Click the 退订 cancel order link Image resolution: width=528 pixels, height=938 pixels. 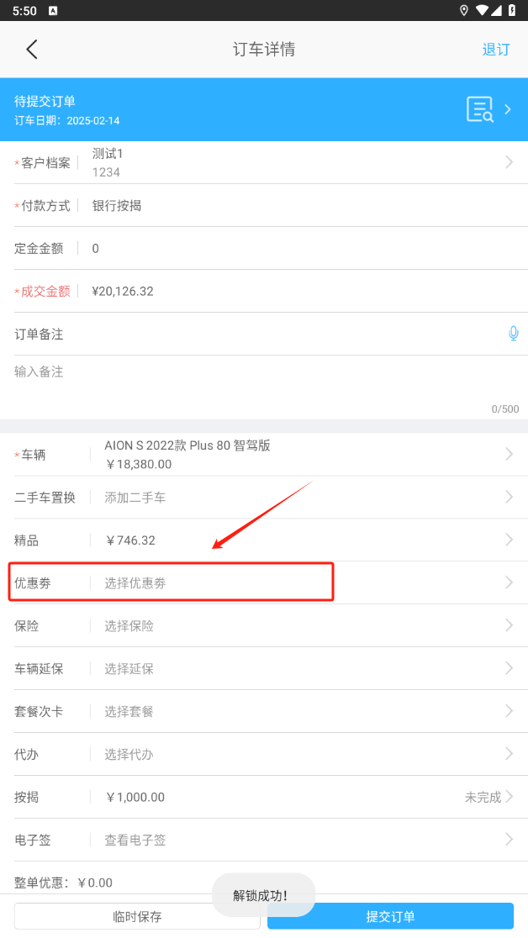coord(495,49)
